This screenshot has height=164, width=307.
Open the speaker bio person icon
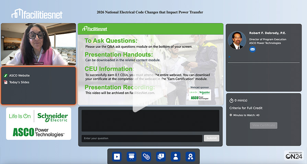click(x=176, y=156)
